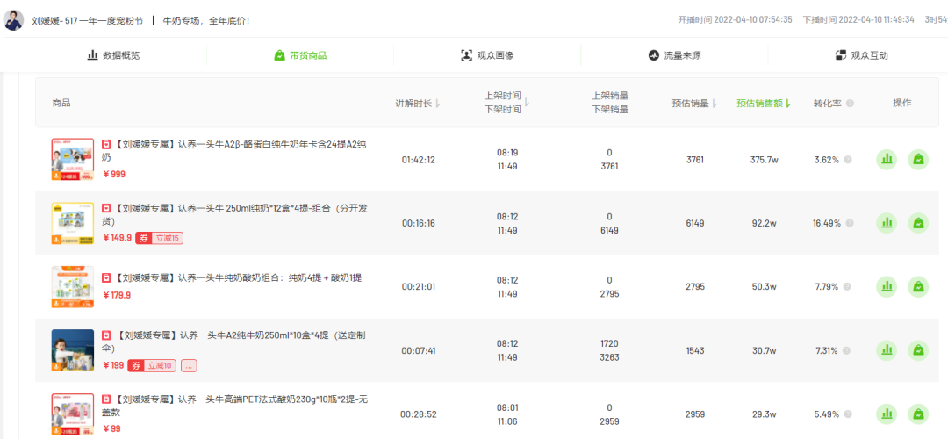Click the livestream title 刘媛媛- 517 一年一度宠粉节
Image resolution: width=948 pixels, height=439 pixels.
88,20
